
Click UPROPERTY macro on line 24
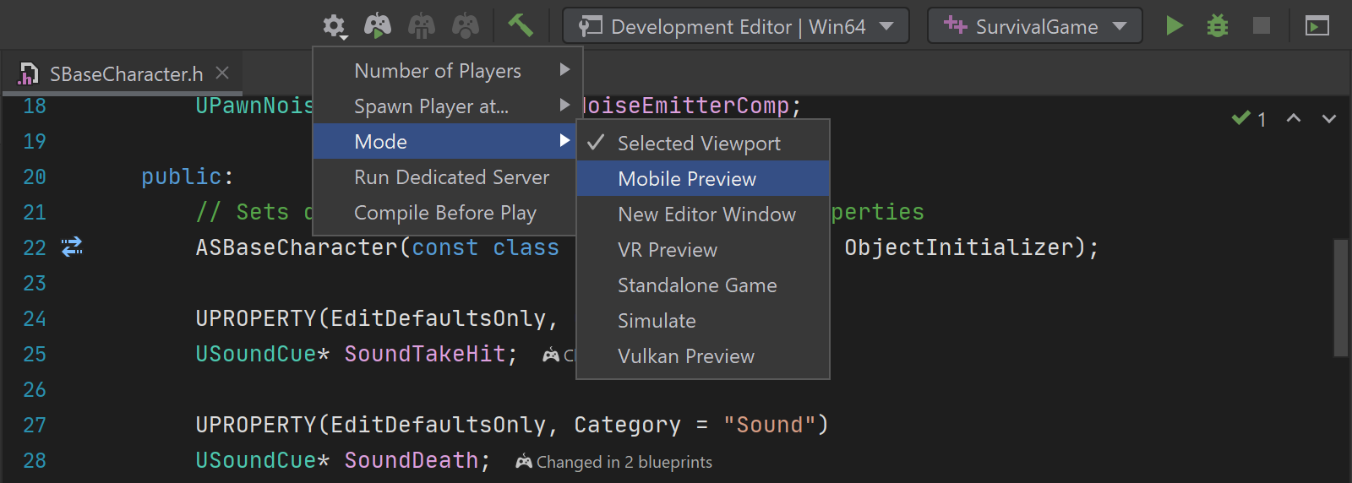click(256, 318)
